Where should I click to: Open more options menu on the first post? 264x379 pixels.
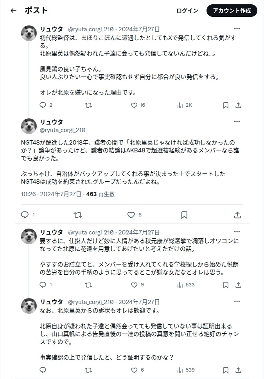tap(237, 29)
